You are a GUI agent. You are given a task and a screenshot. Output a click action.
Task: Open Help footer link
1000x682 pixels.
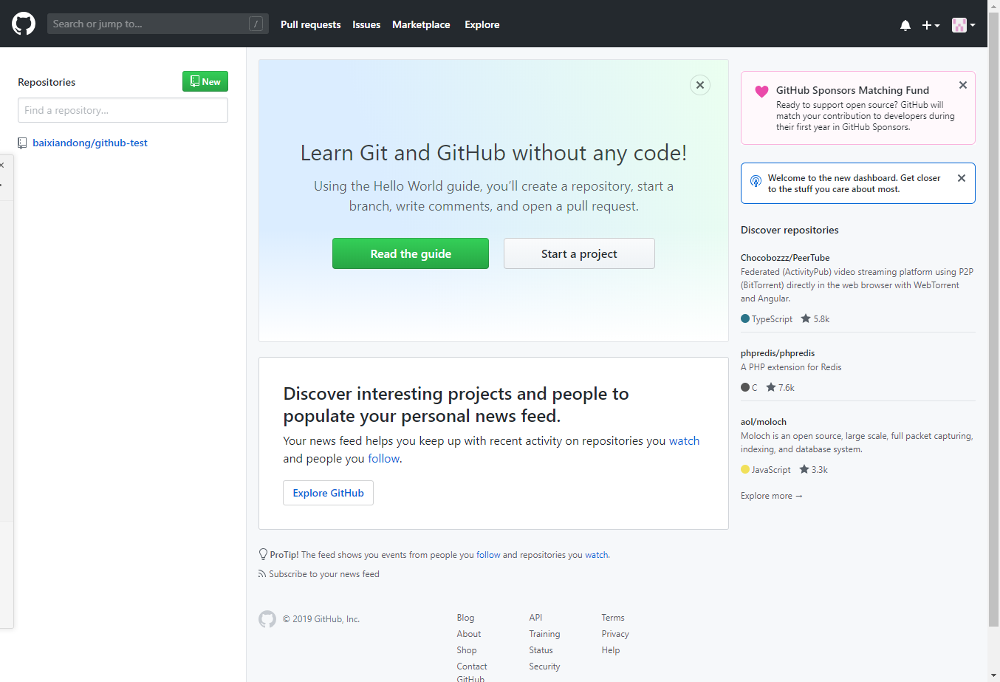click(611, 650)
